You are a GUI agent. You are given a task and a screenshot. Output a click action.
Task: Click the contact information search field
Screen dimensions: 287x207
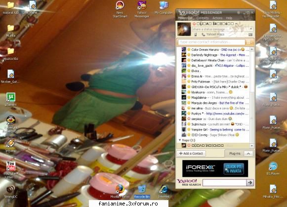tap(211, 42)
